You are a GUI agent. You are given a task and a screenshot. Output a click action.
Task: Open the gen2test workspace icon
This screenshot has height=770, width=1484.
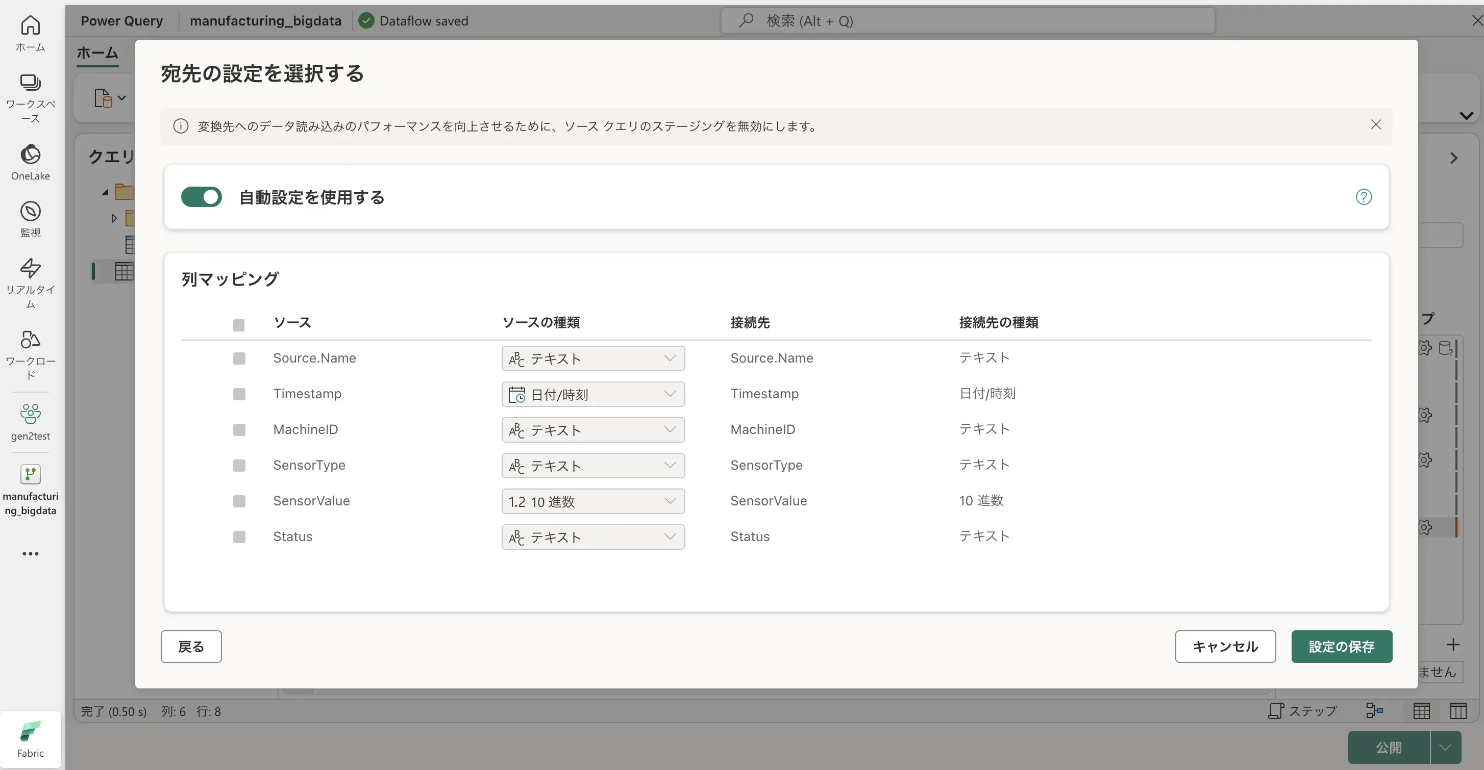pyautogui.click(x=30, y=421)
